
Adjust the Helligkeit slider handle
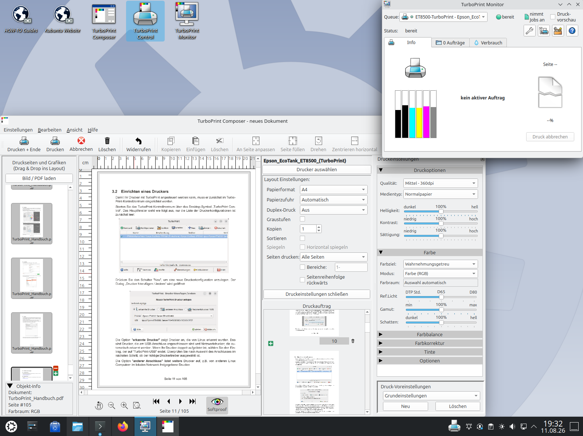point(441,211)
